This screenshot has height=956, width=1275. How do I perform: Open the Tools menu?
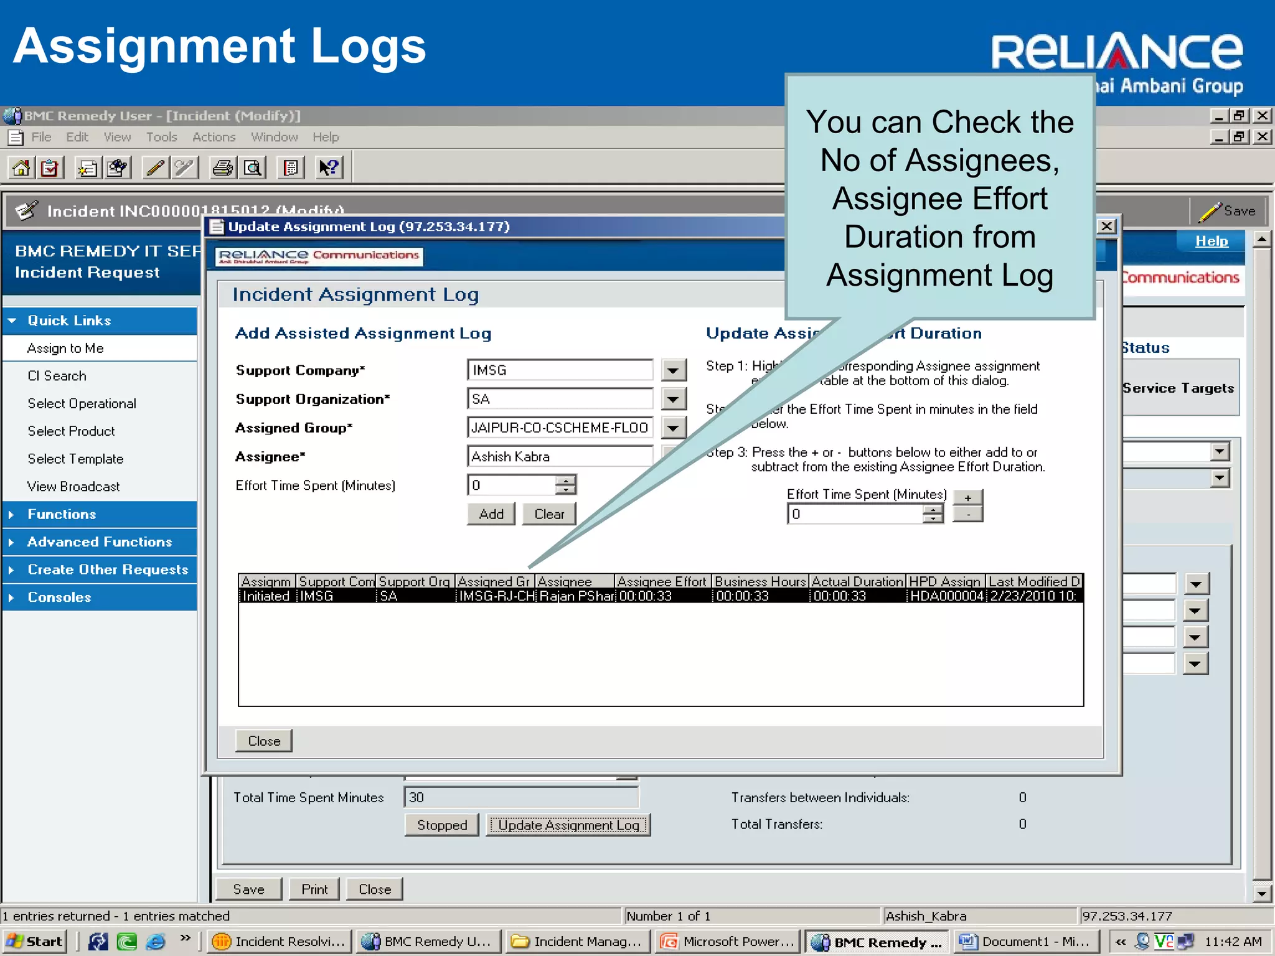coord(161,137)
